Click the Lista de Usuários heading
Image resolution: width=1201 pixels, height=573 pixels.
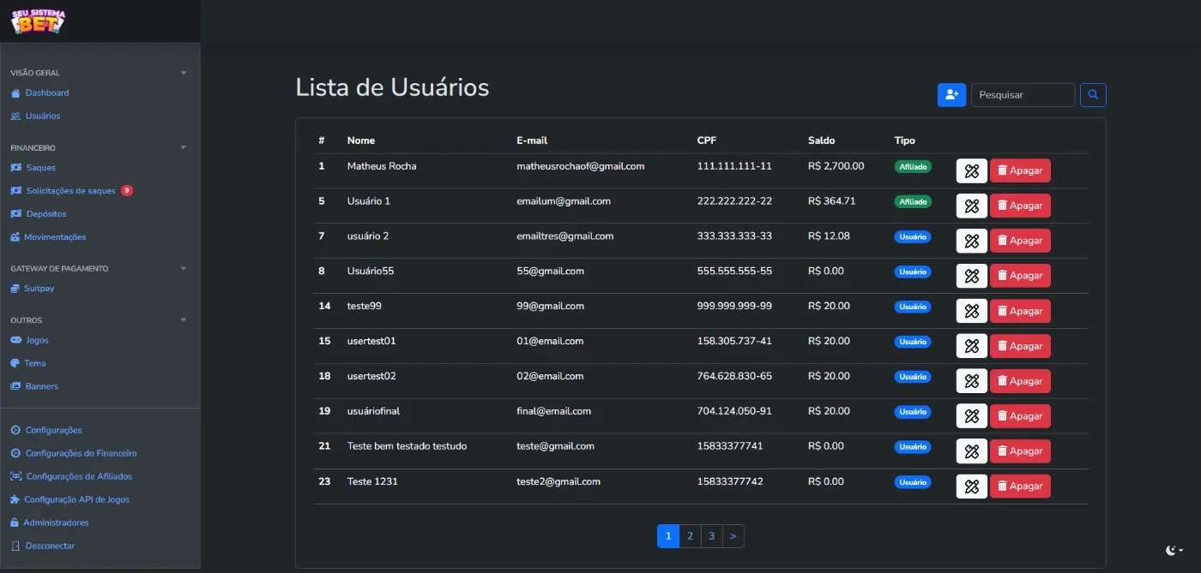[x=392, y=87]
